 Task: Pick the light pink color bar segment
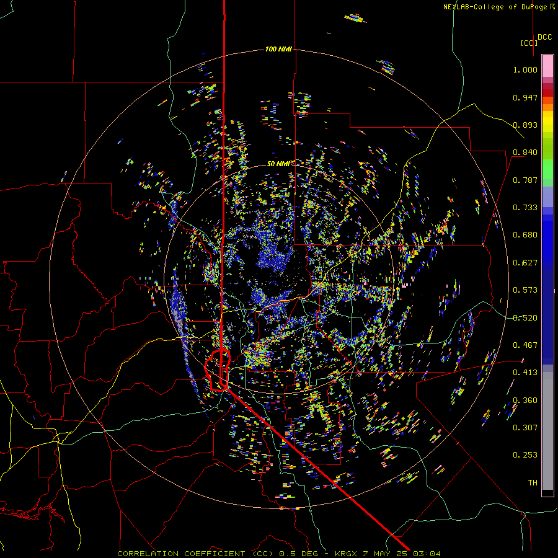point(547,66)
